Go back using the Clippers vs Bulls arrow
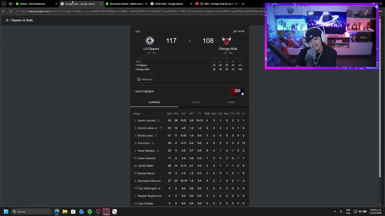Viewport: 385px width, 216px height. click(8, 20)
